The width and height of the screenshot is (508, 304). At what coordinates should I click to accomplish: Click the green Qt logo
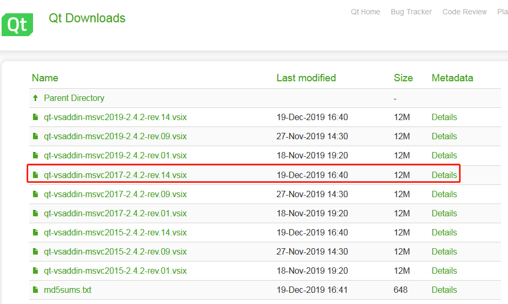pyautogui.click(x=17, y=24)
